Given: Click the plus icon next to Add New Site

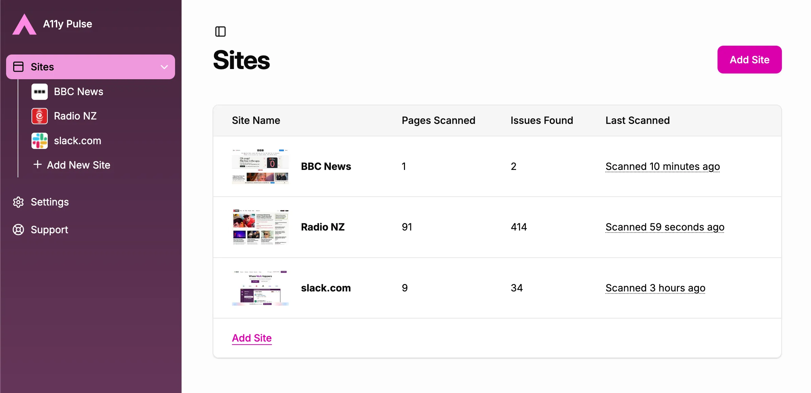Looking at the screenshot, I should tap(37, 165).
